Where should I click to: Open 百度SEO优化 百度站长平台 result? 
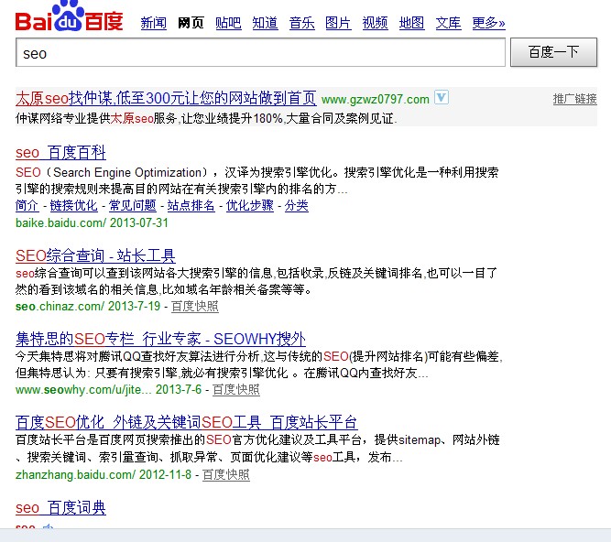(187, 422)
